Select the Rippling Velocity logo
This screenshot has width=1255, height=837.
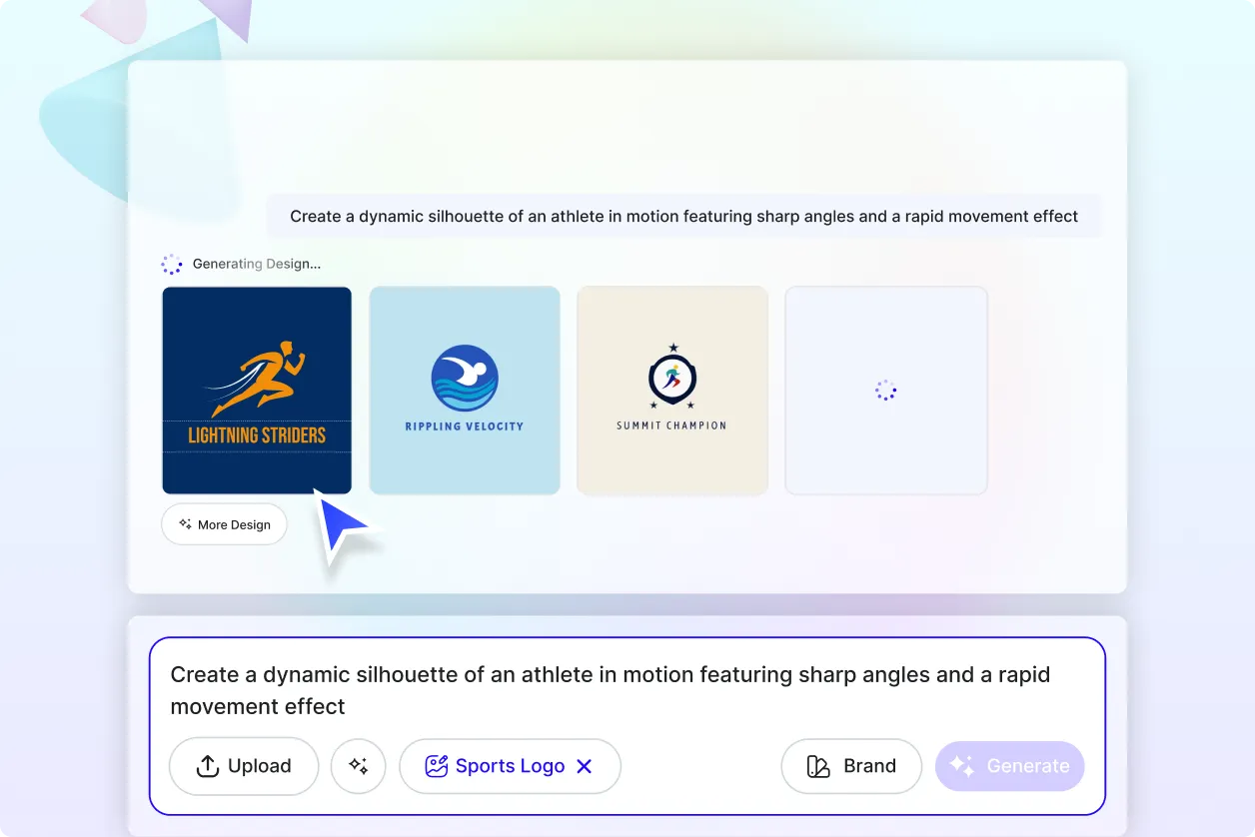point(465,391)
